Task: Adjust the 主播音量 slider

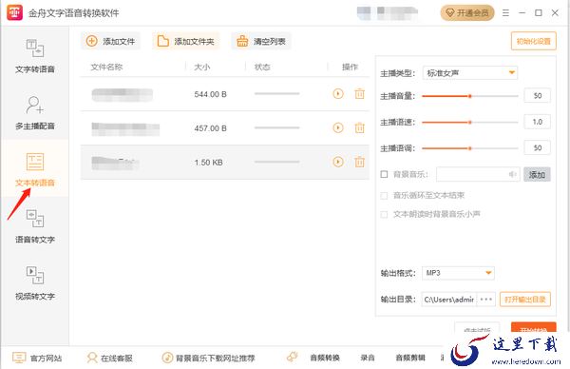Action: (x=470, y=96)
